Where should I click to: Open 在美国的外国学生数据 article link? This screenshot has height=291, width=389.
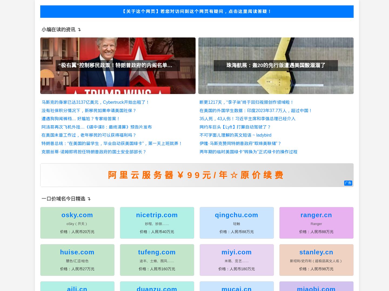tap(256, 111)
